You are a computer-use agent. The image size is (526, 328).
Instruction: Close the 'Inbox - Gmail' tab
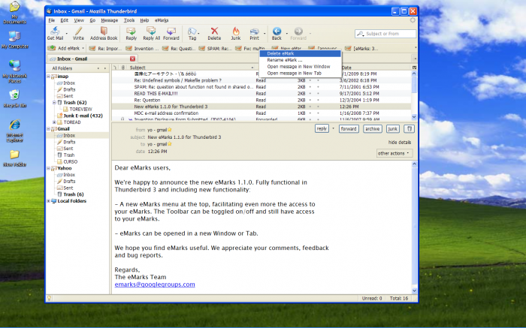point(132,59)
